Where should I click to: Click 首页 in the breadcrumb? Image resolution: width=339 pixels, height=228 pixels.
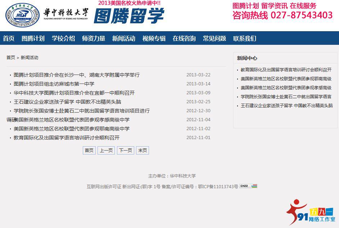[x=10, y=57]
